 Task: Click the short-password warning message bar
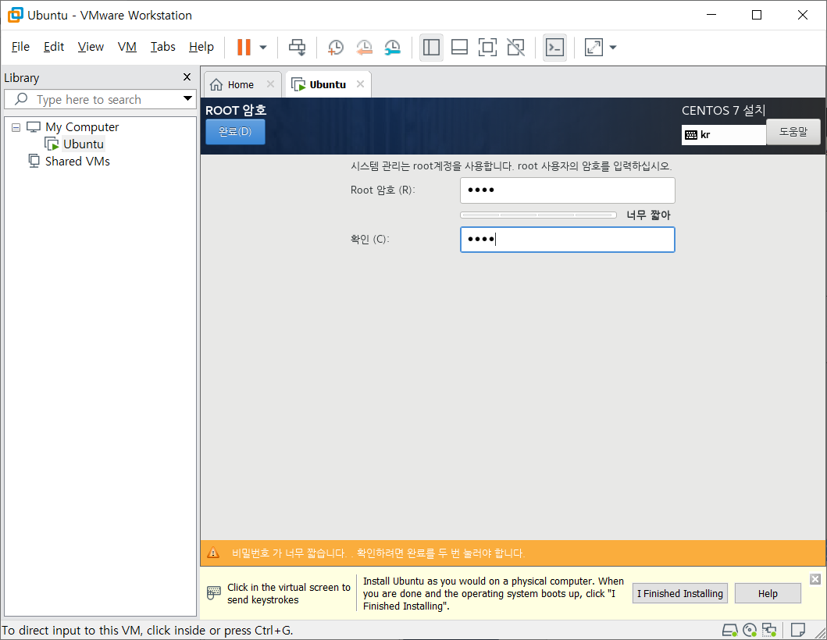513,553
